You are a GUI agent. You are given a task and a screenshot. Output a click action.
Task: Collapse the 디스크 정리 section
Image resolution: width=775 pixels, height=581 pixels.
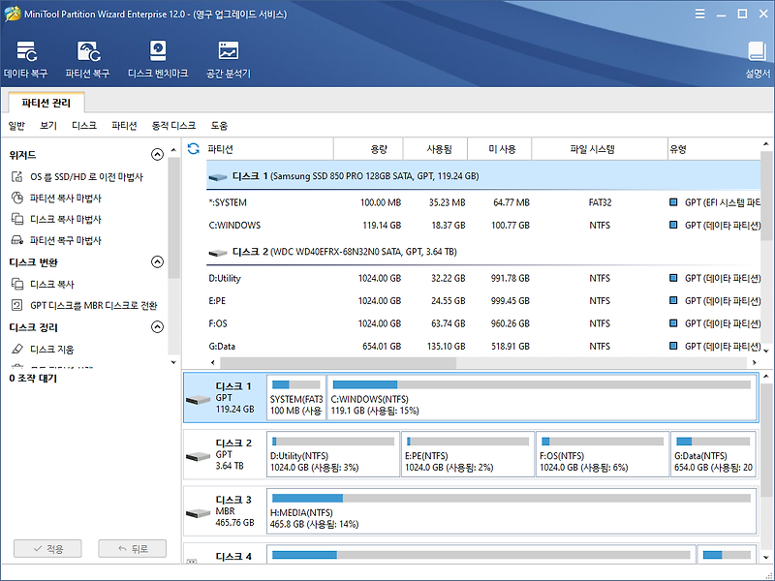pyautogui.click(x=157, y=327)
